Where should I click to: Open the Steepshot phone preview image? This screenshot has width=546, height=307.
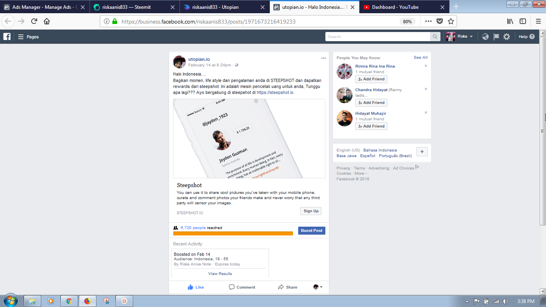[249, 138]
